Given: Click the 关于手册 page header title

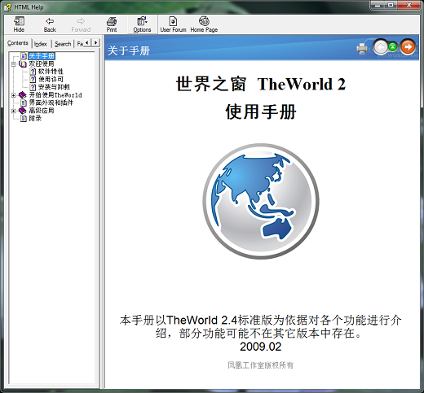Looking at the screenshot, I should point(129,50).
